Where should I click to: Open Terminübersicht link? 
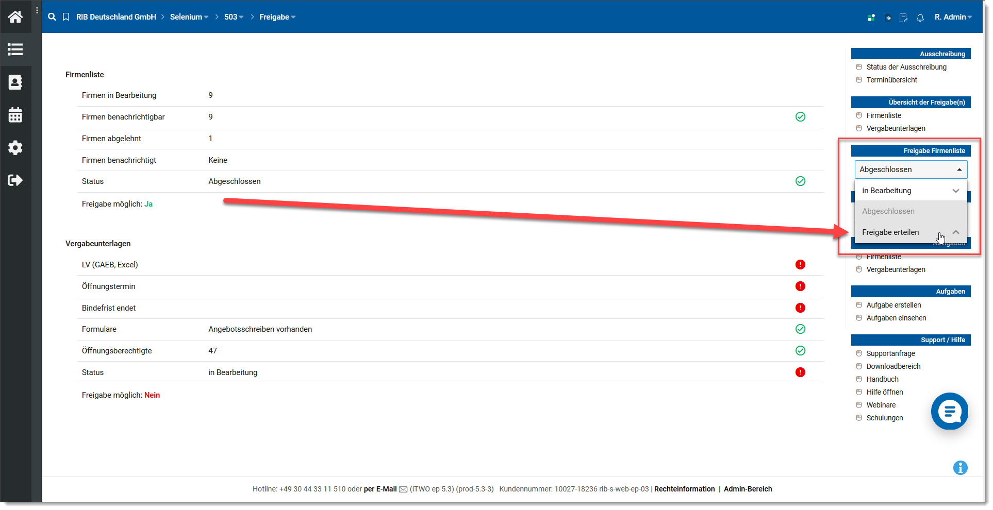pyautogui.click(x=892, y=80)
